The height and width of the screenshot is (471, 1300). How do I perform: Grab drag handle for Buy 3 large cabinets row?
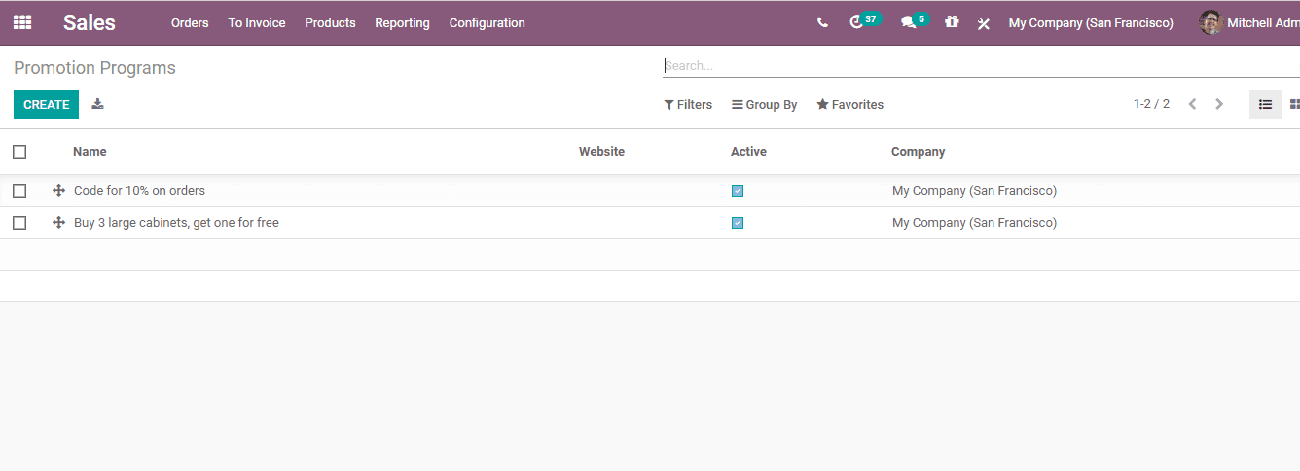click(x=58, y=223)
